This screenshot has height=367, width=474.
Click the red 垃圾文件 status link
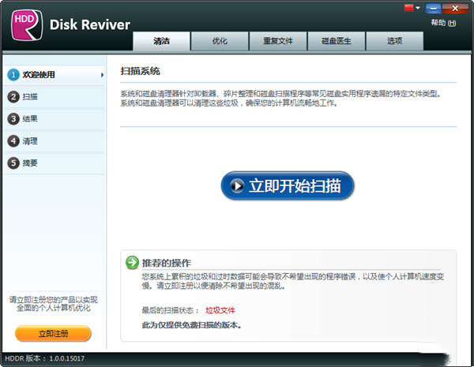tap(220, 310)
